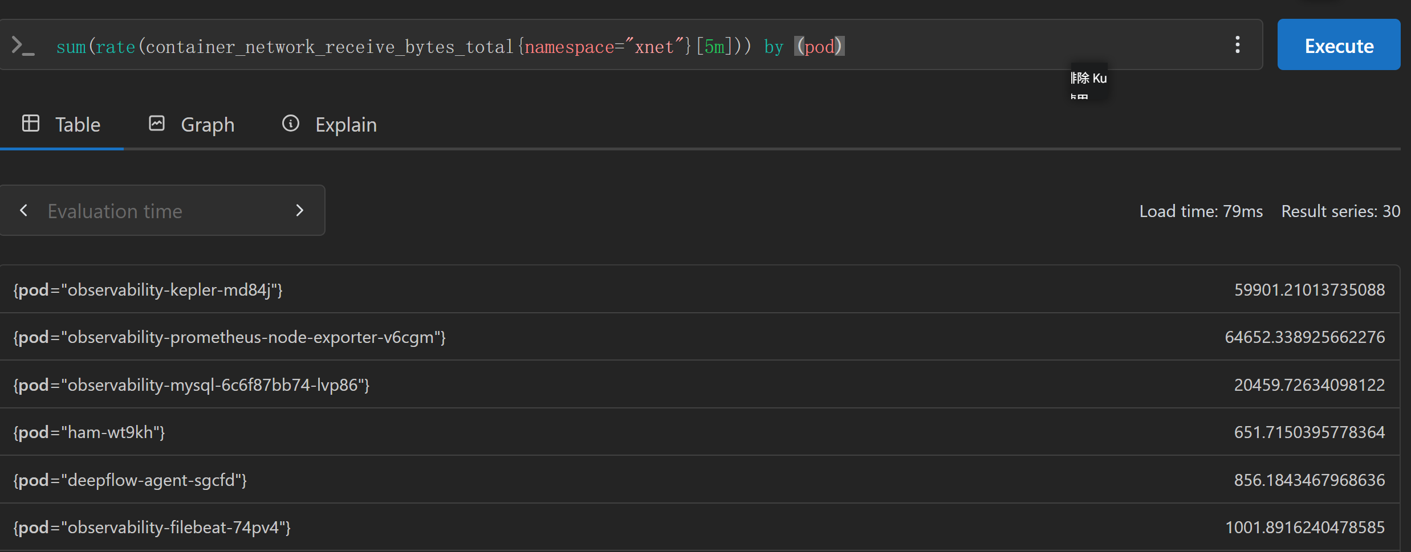Switch to the Explain tab

330,125
